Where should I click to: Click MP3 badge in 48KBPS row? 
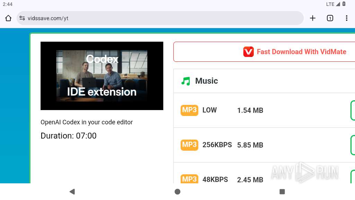pos(189,179)
